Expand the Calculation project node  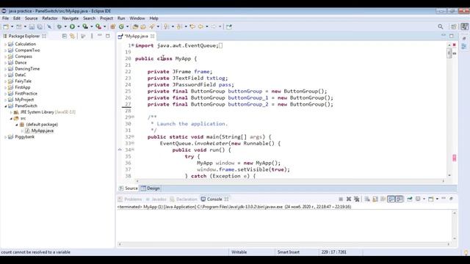pyautogui.click(x=5, y=44)
